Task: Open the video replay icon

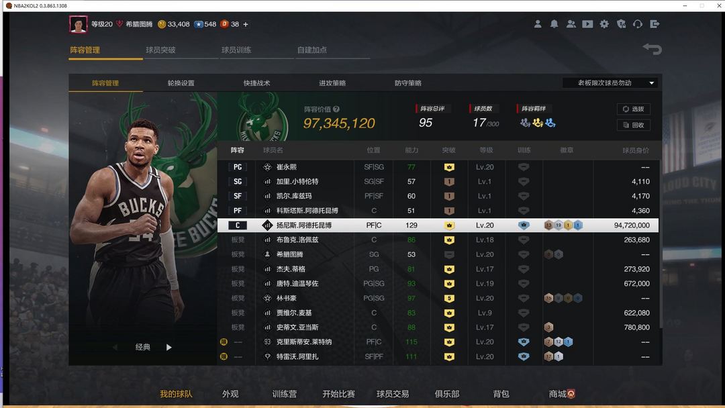Action: [587, 24]
